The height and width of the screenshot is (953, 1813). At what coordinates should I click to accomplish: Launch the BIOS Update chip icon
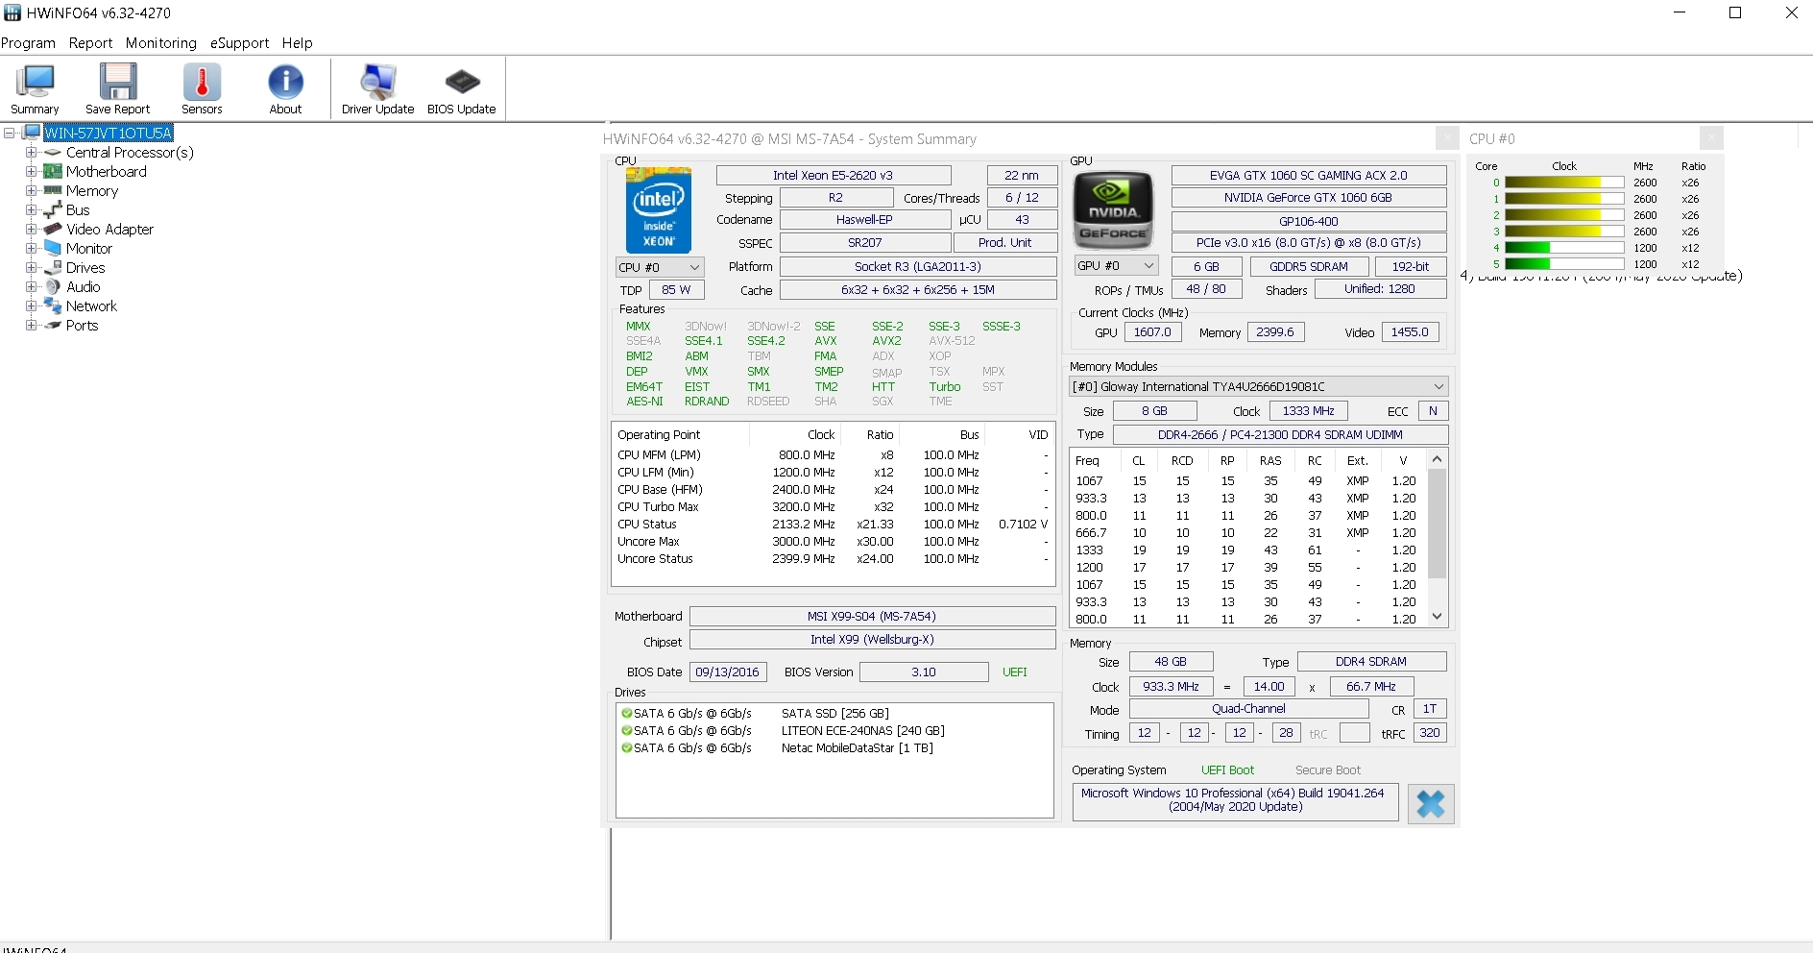461,88
